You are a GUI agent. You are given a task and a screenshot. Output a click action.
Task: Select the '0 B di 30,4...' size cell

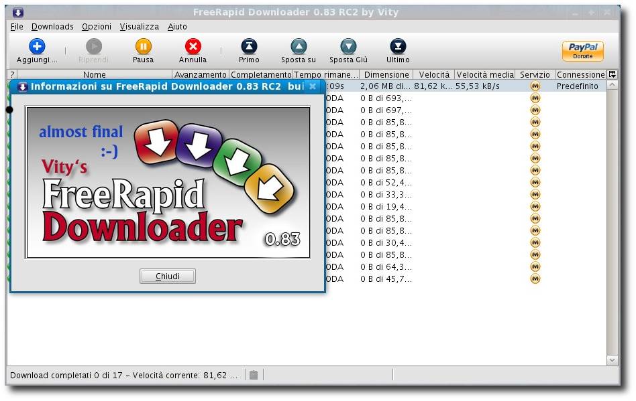386,243
